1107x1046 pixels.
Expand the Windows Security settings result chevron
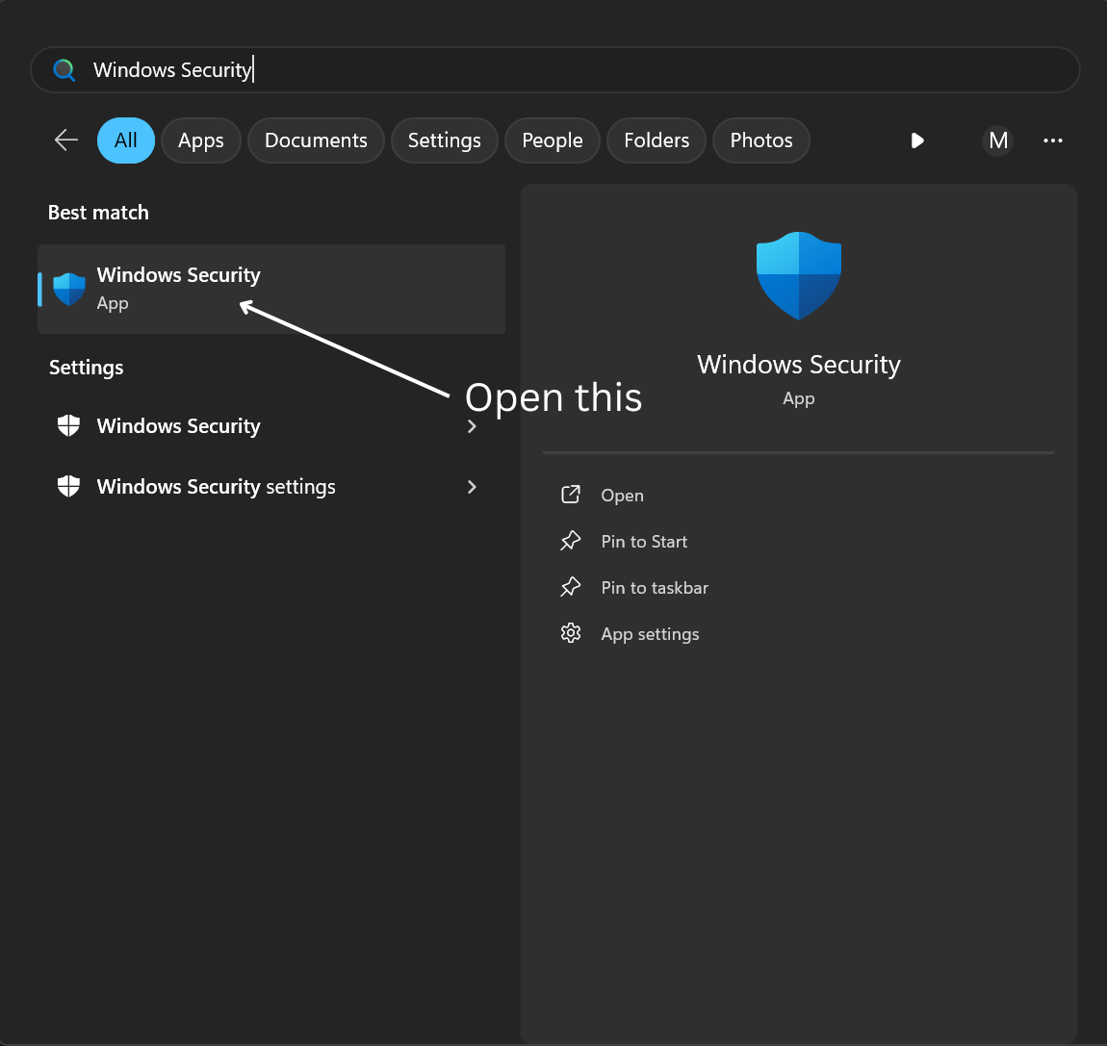472,487
